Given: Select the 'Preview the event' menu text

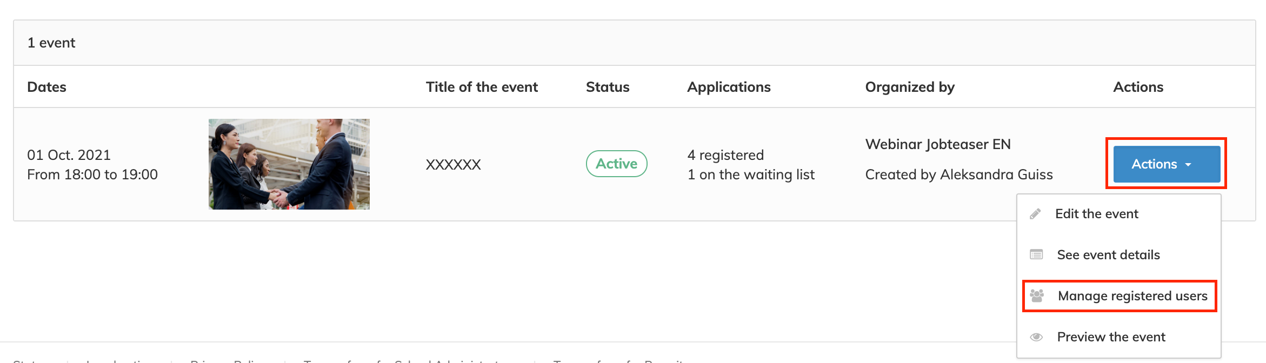Looking at the screenshot, I should (x=1111, y=337).
